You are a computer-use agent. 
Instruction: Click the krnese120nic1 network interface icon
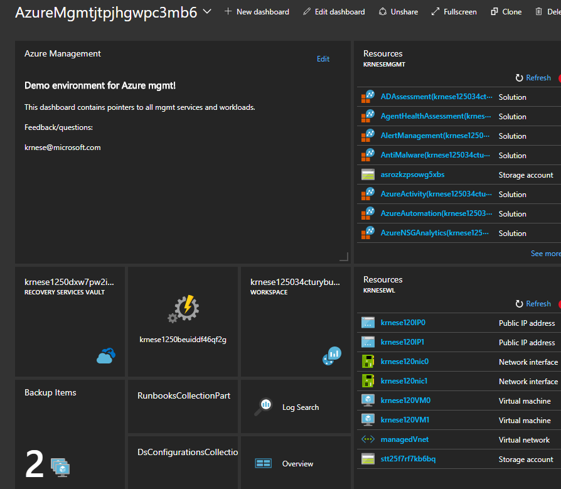click(368, 380)
